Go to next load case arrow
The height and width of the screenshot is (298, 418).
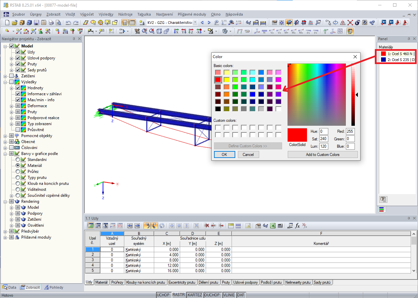209,23
